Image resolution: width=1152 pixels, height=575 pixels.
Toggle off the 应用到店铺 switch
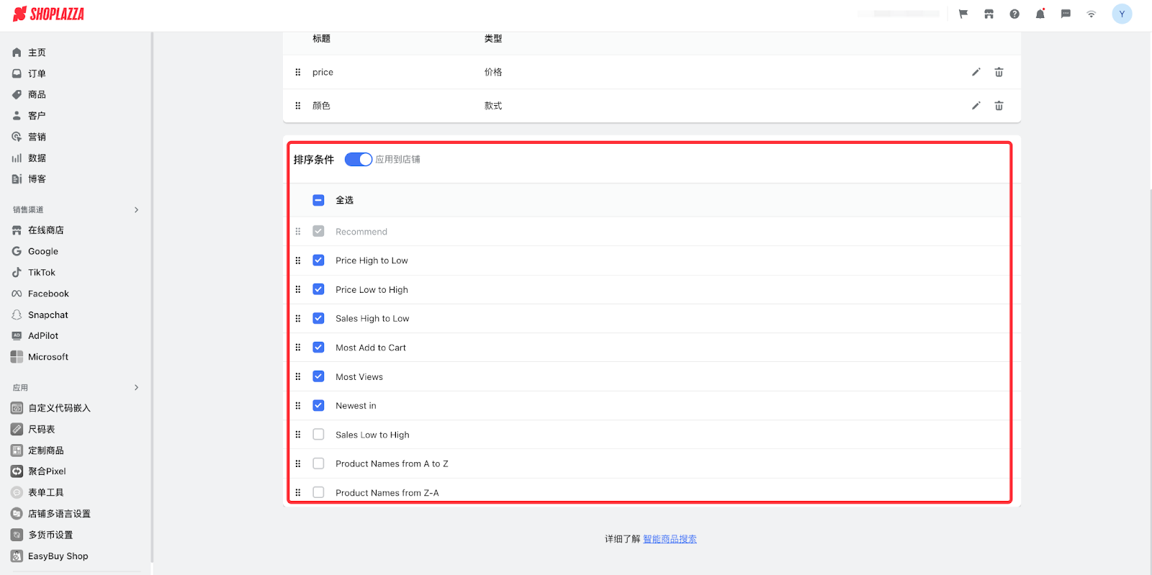pyautogui.click(x=358, y=160)
